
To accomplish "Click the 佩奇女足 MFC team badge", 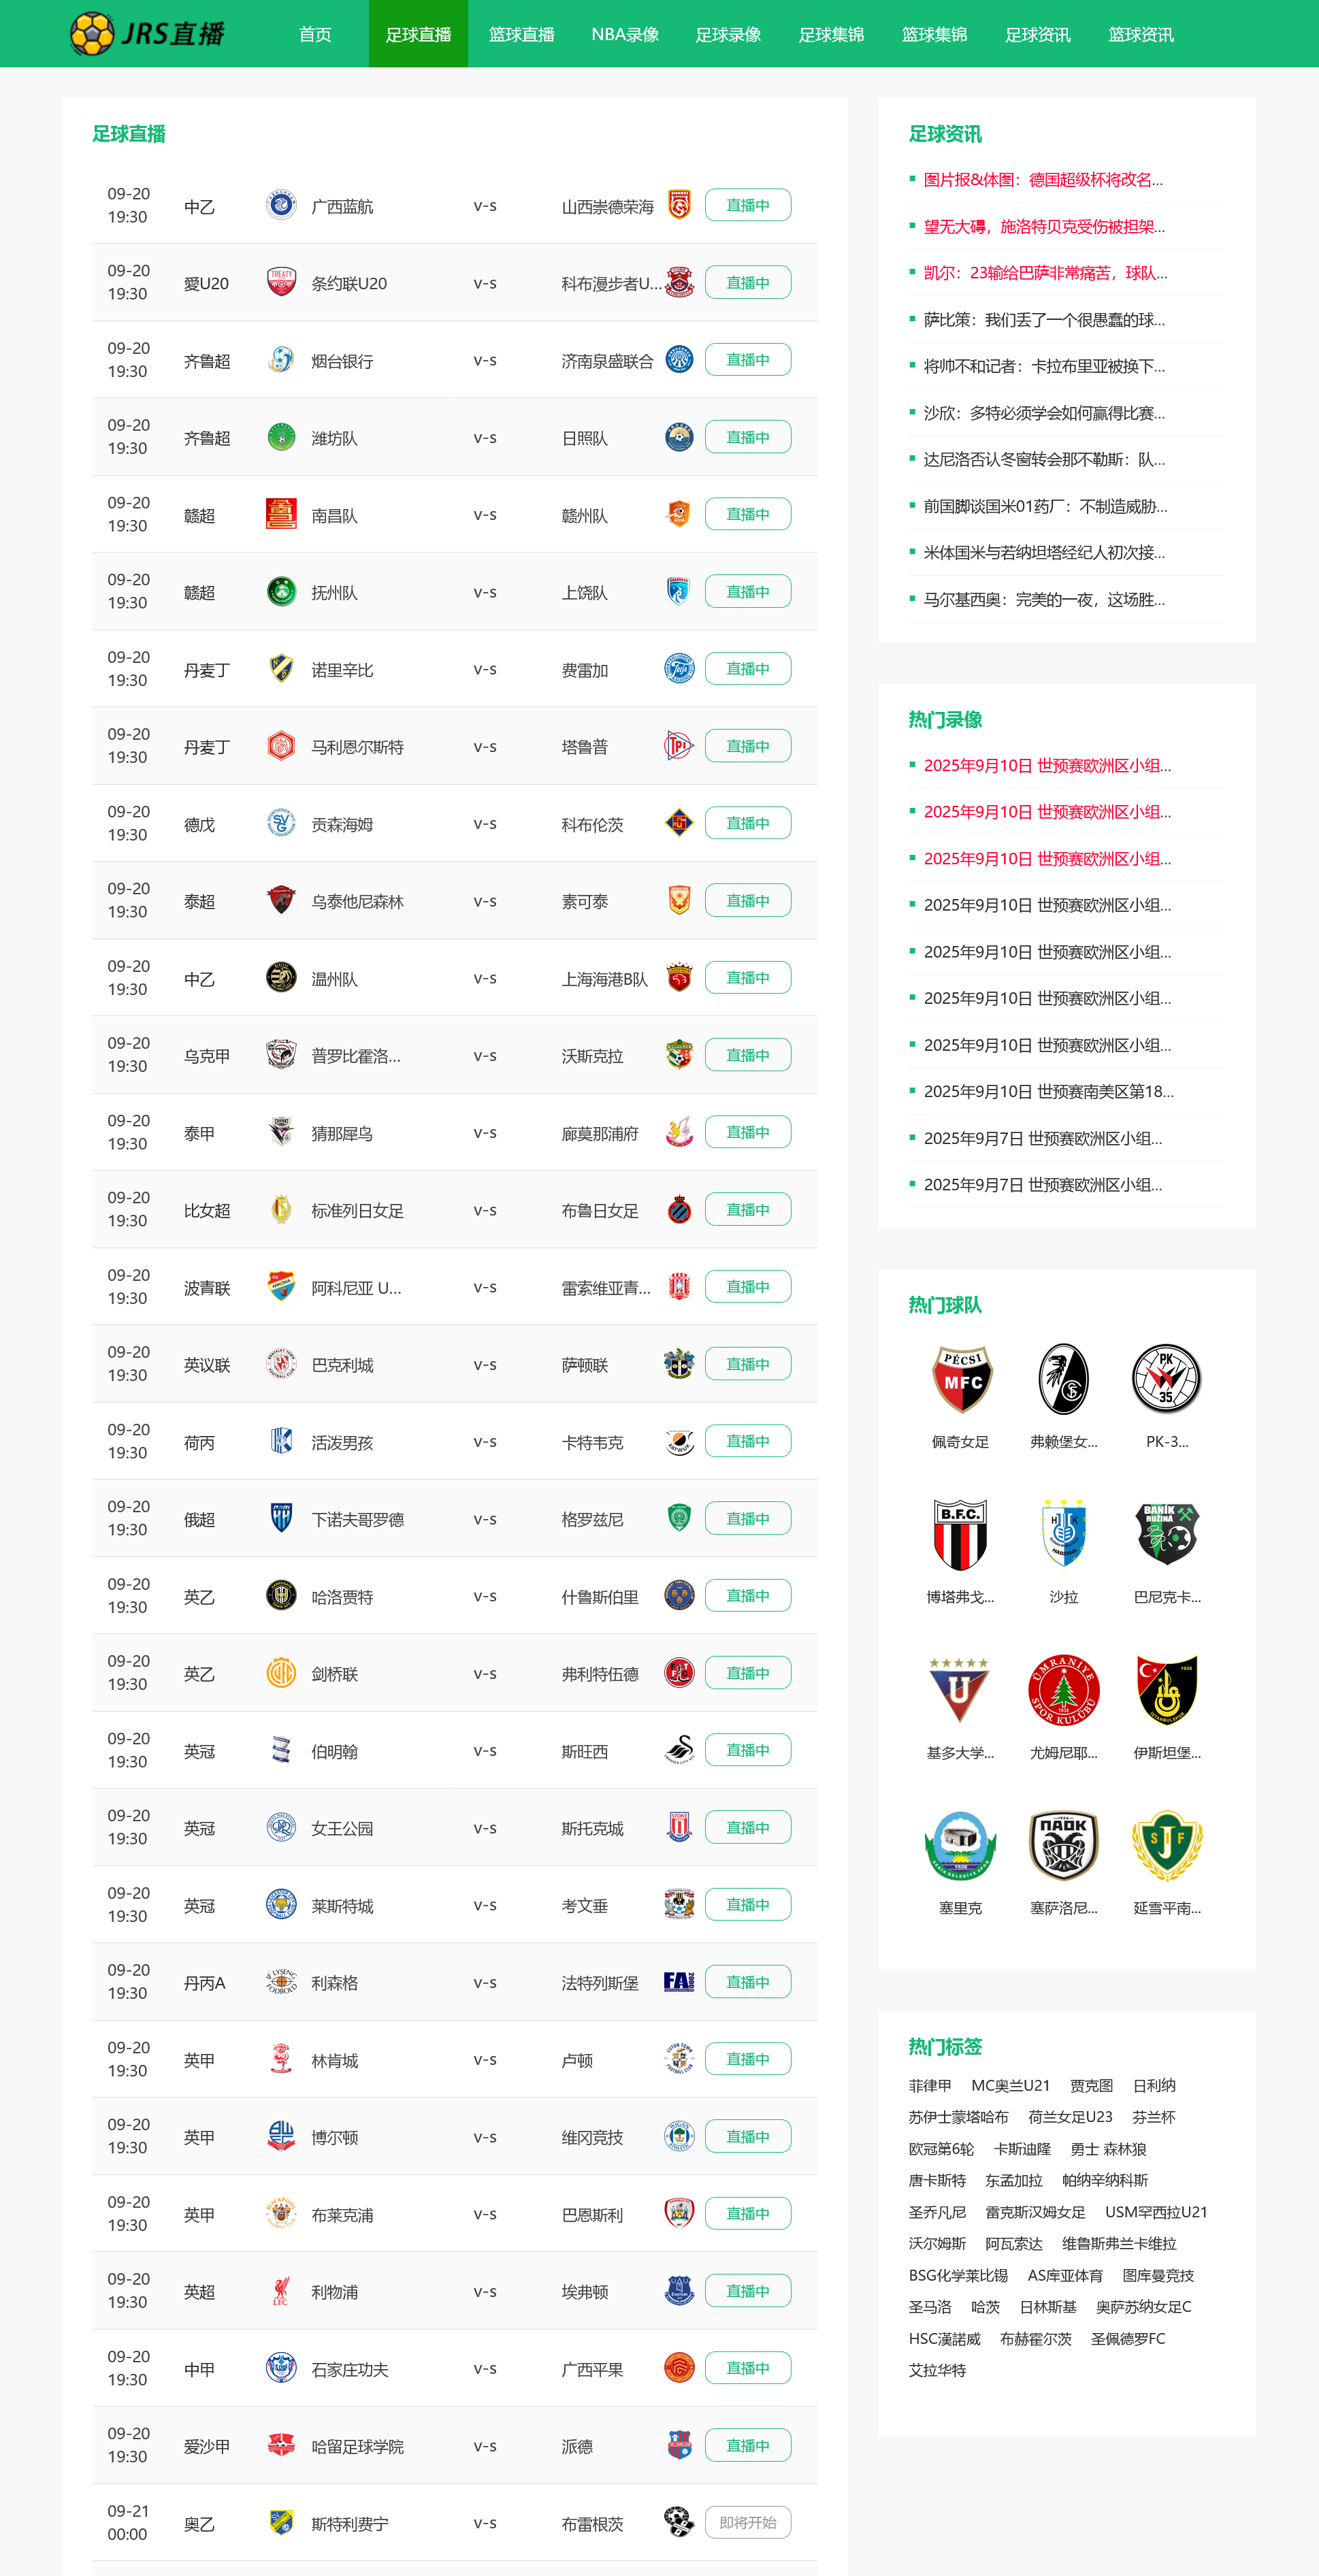I will [x=960, y=1380].
